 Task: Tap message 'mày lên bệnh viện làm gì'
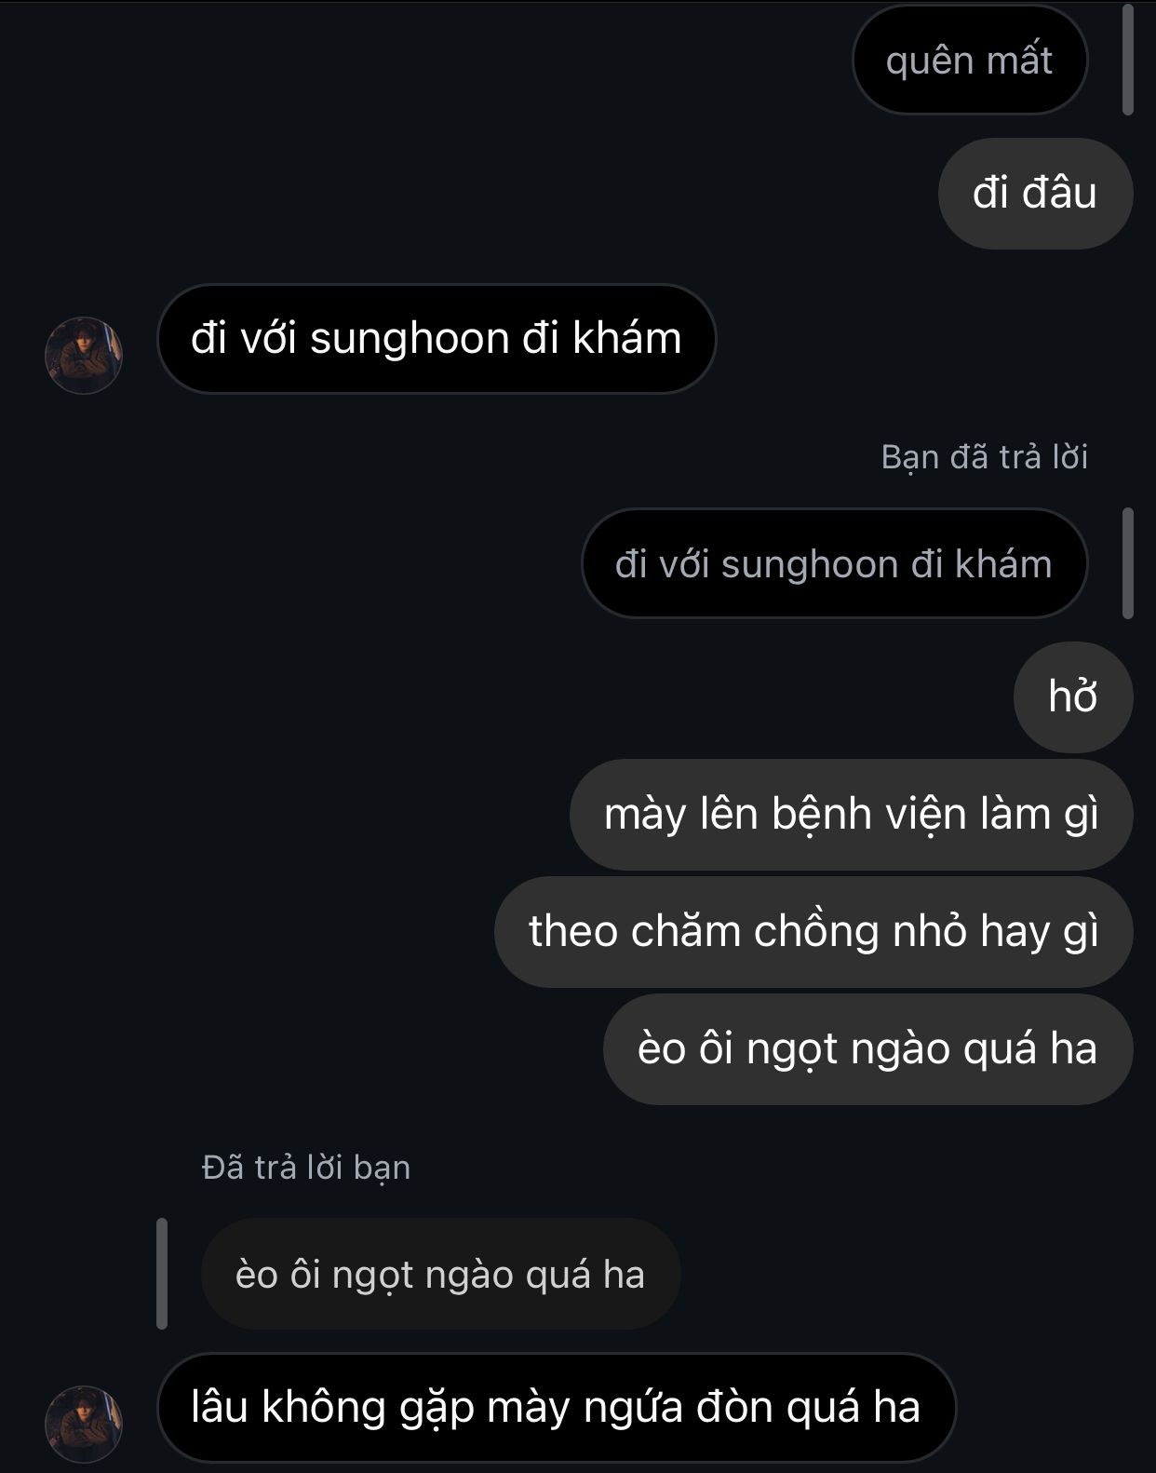click(x=851, y=815)
